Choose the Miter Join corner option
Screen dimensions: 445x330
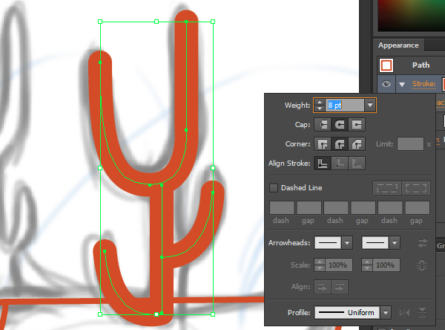click(323, 144)
